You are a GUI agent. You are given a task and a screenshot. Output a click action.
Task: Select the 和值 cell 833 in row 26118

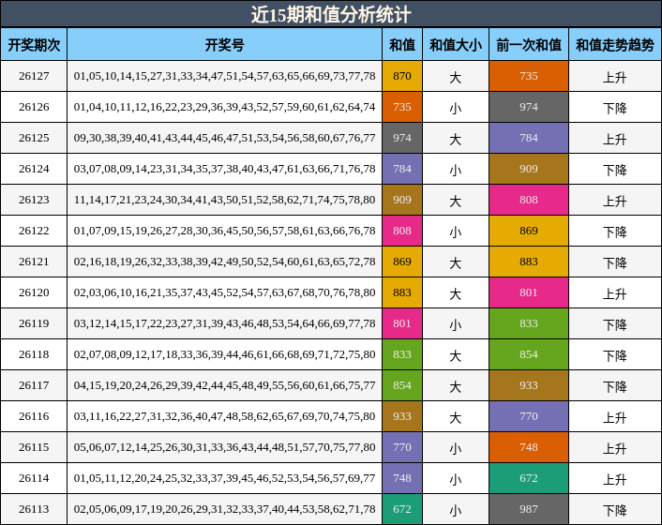point(402,354)
